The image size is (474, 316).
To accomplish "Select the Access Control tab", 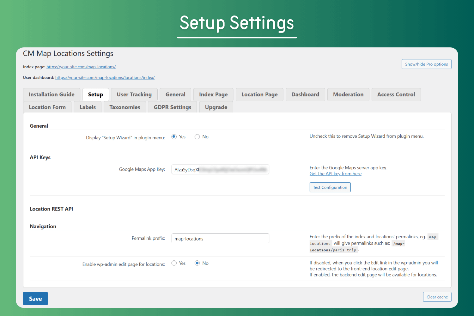I will click(x=396, y=94).
